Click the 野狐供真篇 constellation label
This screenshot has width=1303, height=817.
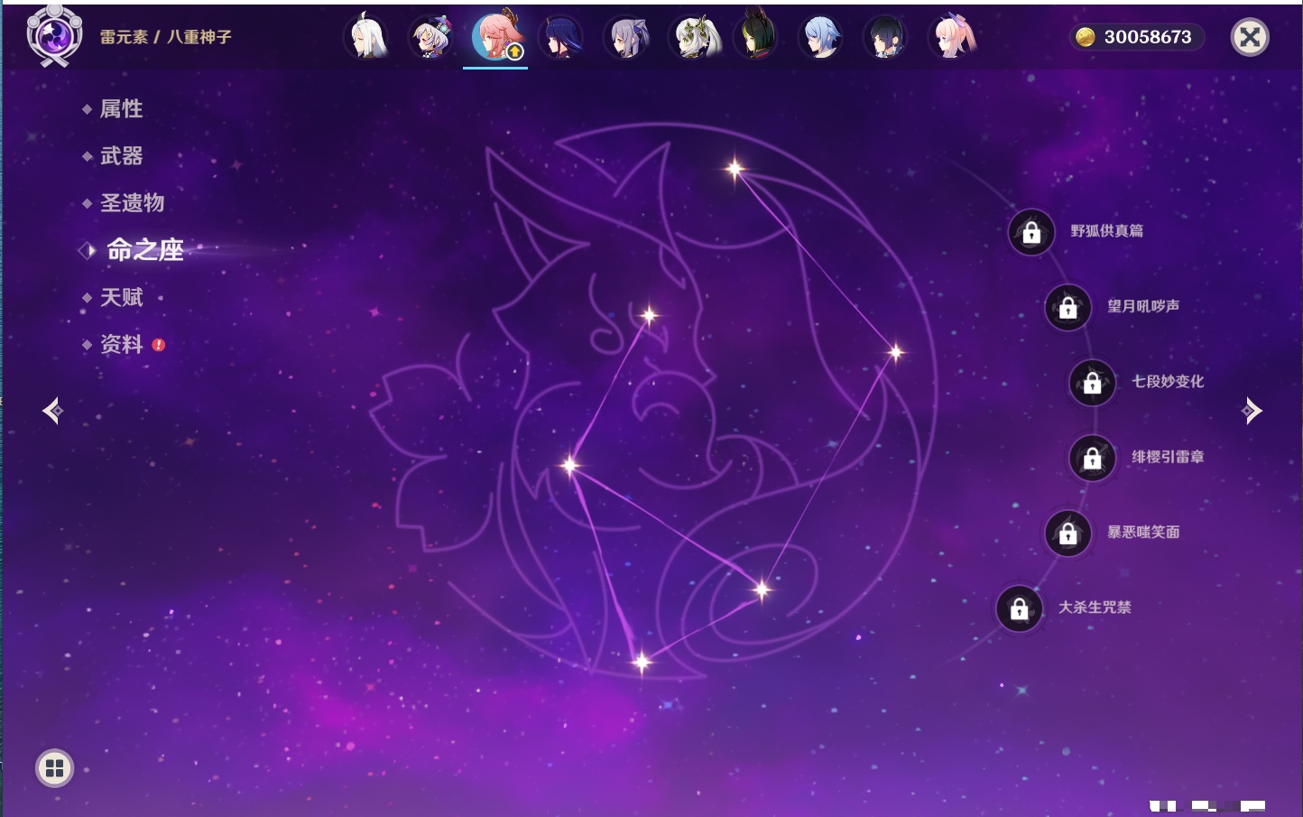[x=1106, y=231]
